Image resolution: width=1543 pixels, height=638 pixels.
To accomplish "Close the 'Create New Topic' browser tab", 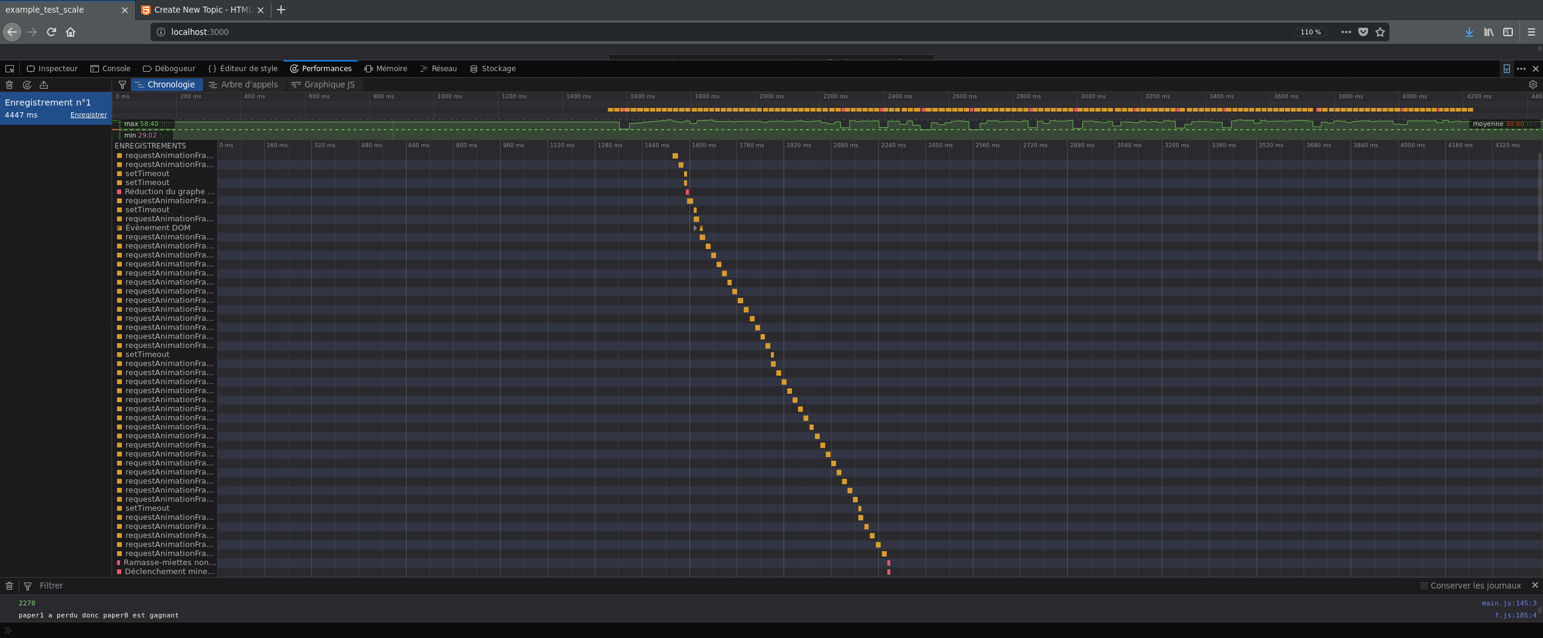I will point(261,10).
